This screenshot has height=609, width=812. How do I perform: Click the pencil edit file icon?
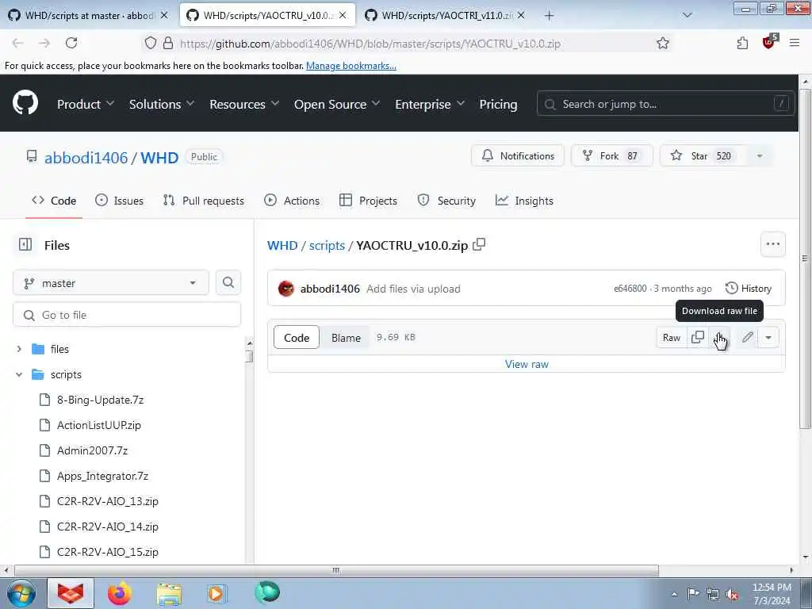(747, 337)
